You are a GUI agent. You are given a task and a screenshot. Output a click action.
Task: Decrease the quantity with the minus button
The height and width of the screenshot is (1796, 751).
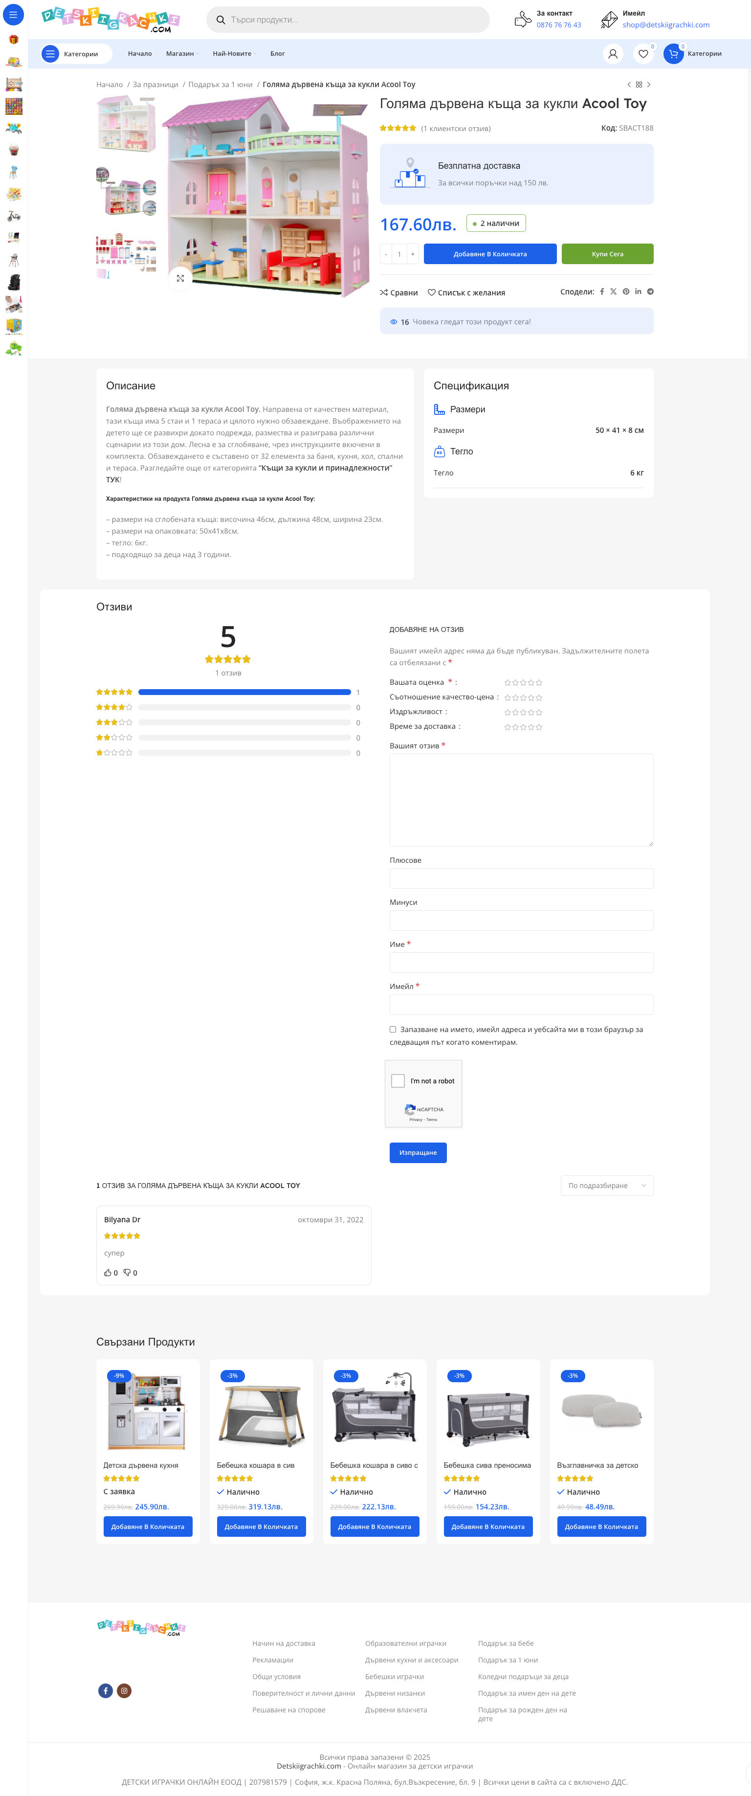[x=386, y=254]
